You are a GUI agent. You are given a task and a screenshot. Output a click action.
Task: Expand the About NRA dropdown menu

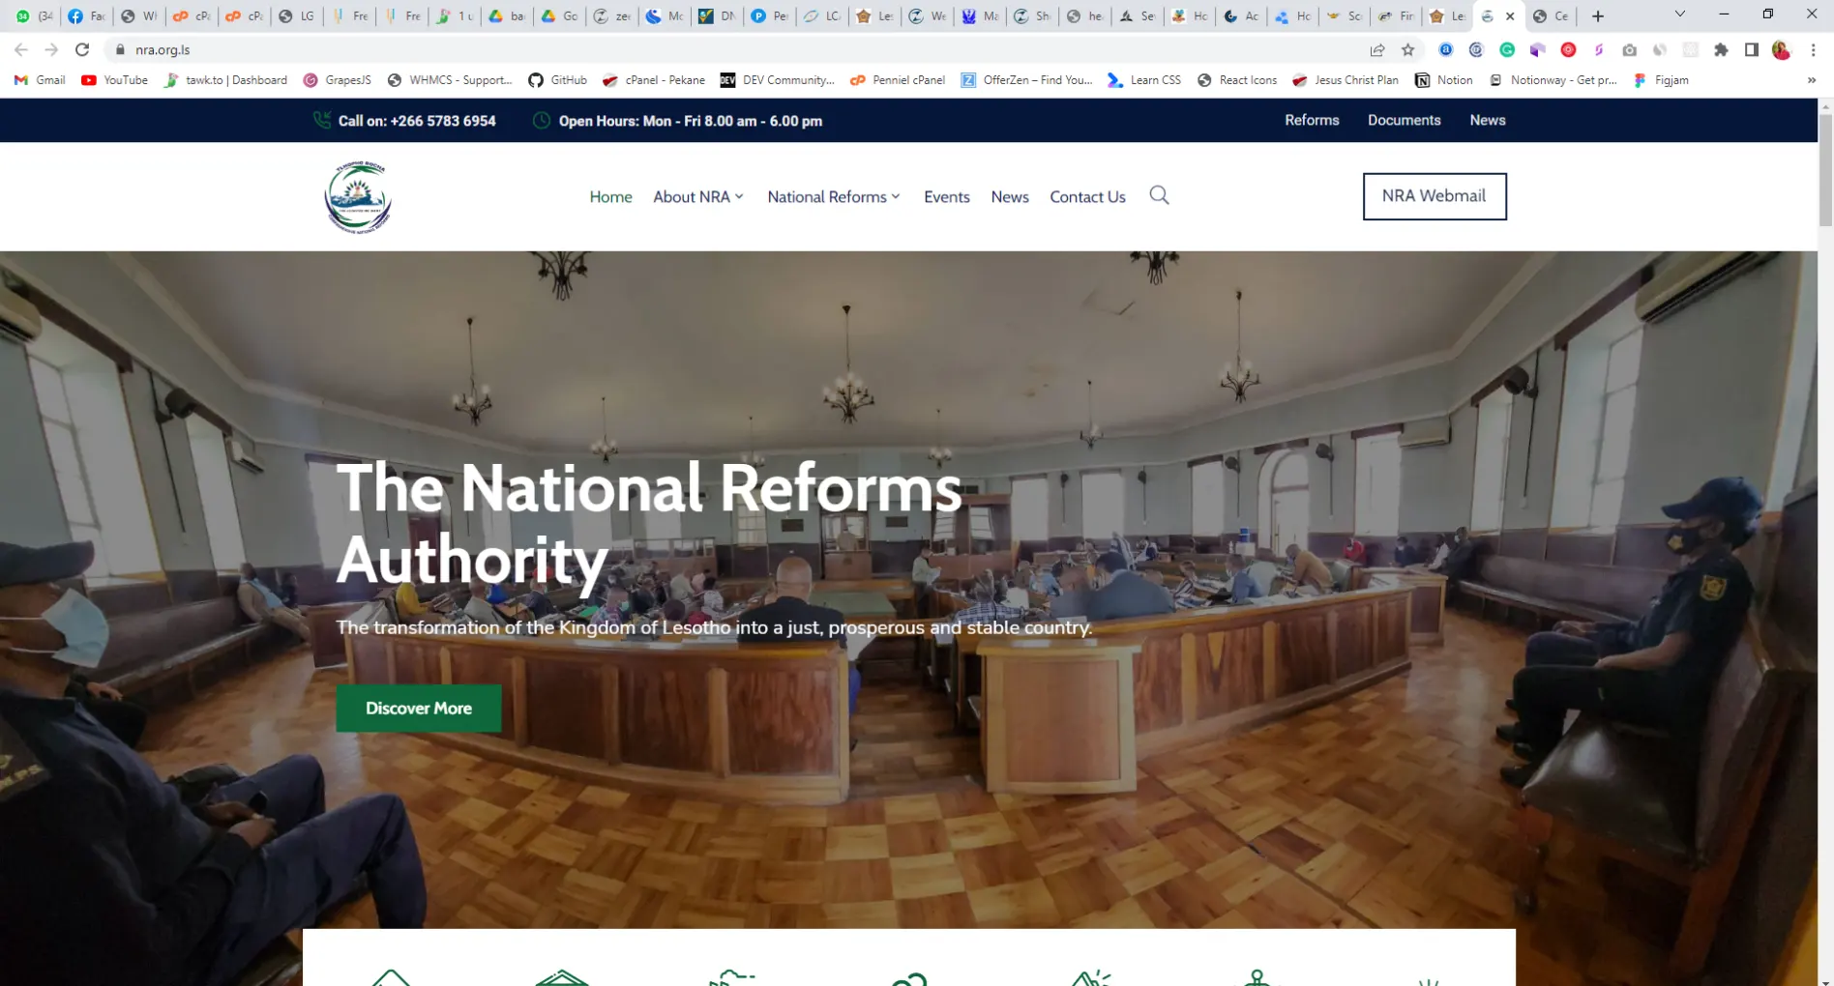(x=698, y=197)
